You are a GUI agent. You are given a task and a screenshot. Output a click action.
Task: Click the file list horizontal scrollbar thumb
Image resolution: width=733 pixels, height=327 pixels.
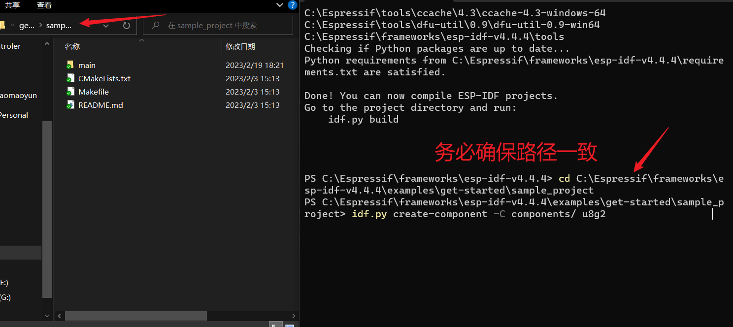[x=136, y=316]
